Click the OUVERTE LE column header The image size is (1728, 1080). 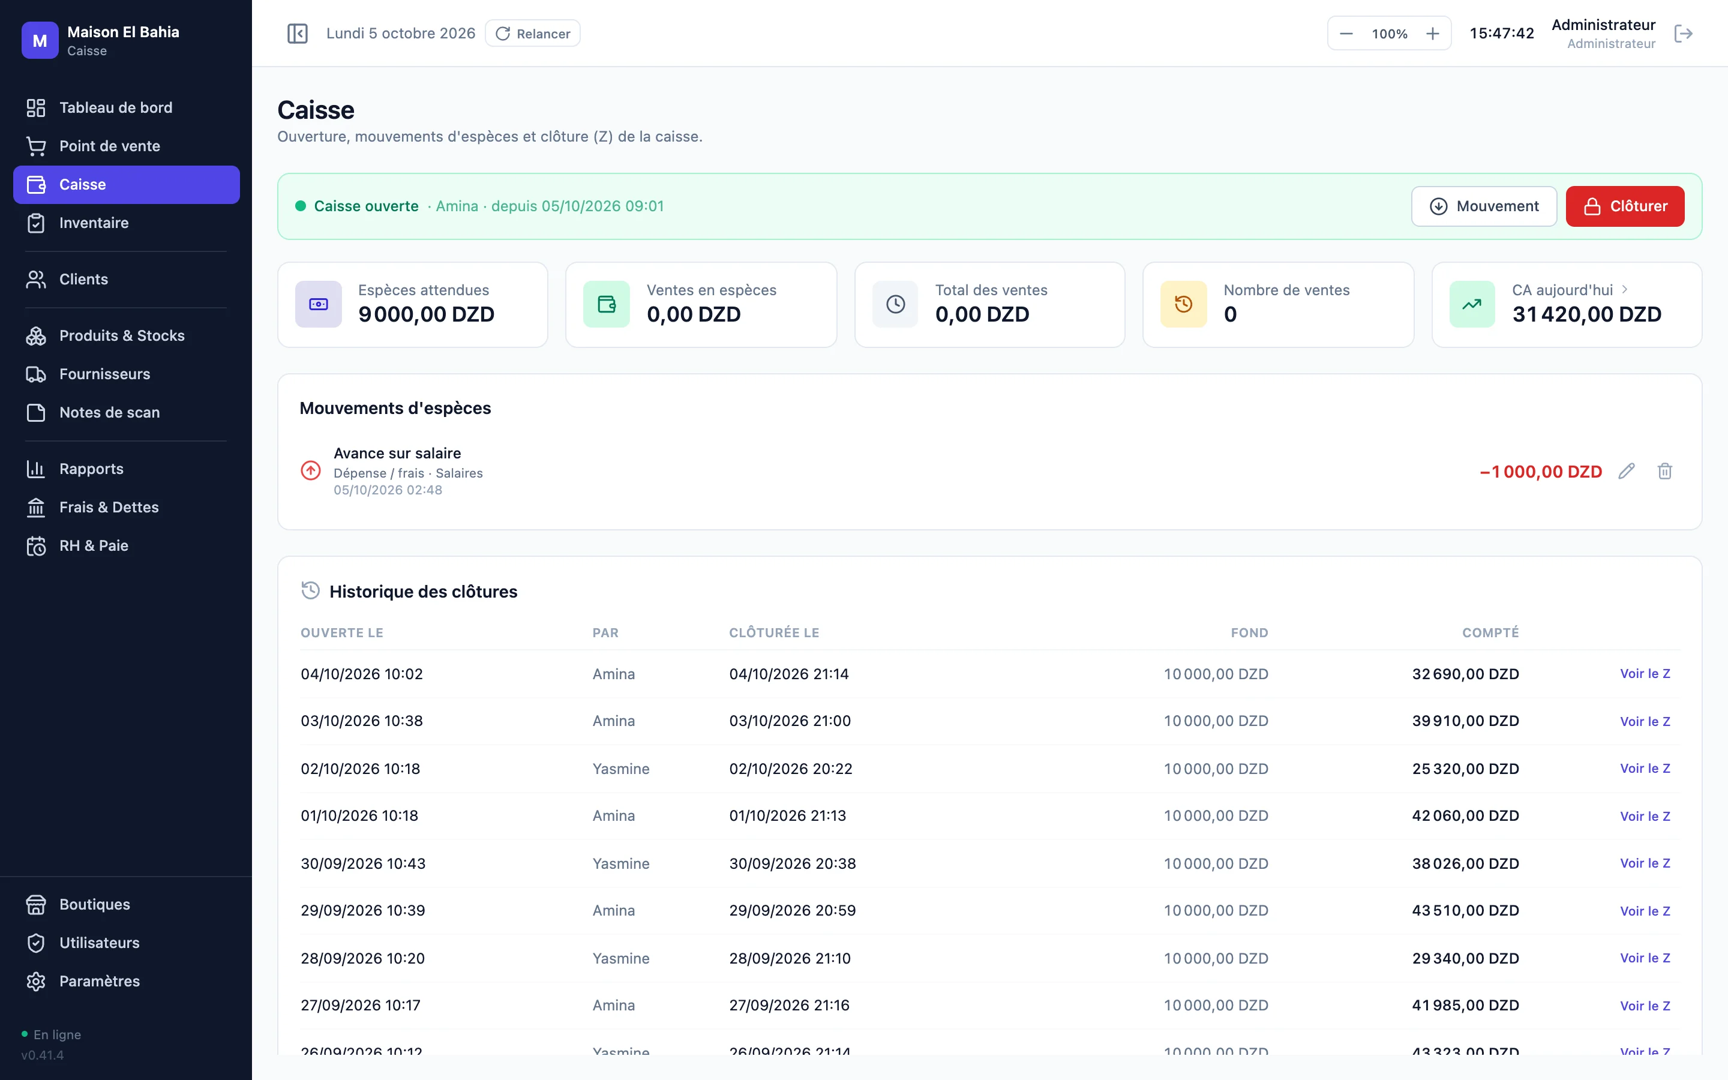coord(342,633)
